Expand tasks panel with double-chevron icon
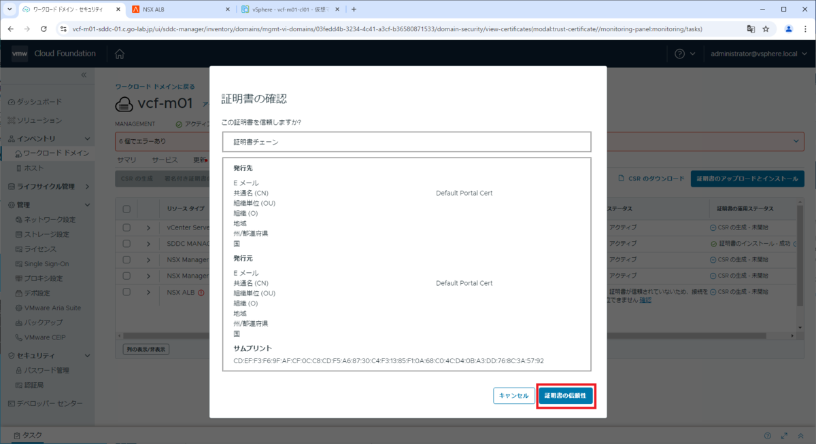Screen dimensions: 816x444 coord(800,436)
